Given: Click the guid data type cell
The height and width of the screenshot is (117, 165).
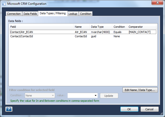Looking at the screenshot, I should (x=93, y=36).
